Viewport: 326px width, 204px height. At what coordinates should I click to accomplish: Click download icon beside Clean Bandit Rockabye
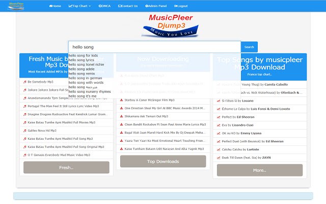click(121, 124)
